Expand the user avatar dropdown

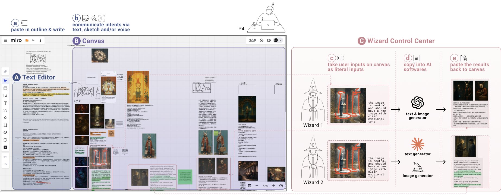pyautogui.click(x=280, y=40)
